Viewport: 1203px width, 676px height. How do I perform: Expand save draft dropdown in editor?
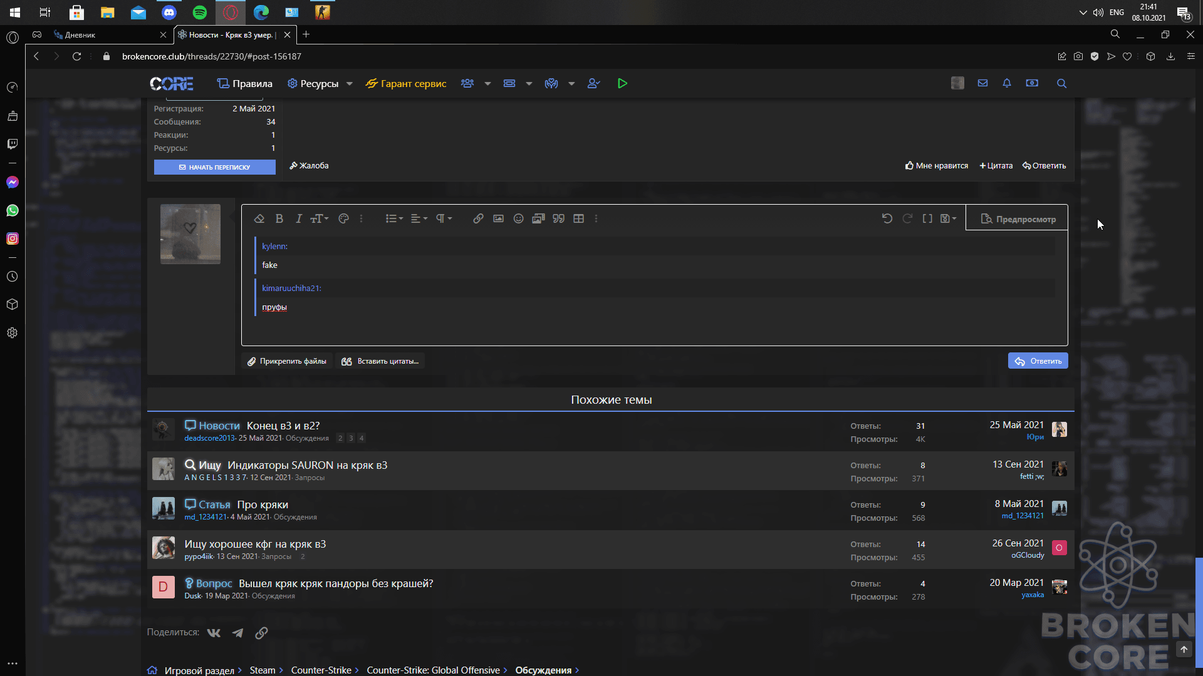click(948, 218)
